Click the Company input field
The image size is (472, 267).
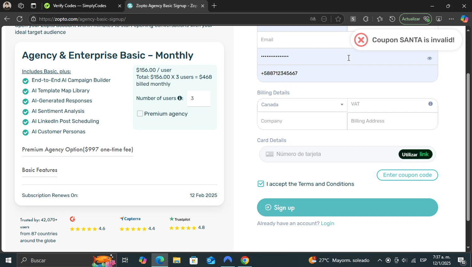coord(302,121)
